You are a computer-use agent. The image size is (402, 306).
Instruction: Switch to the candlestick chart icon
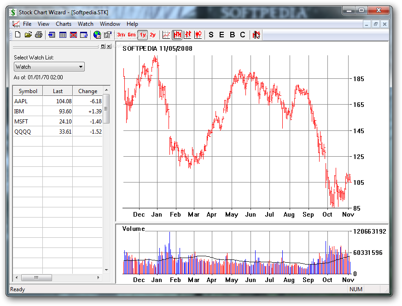(198, 35)
